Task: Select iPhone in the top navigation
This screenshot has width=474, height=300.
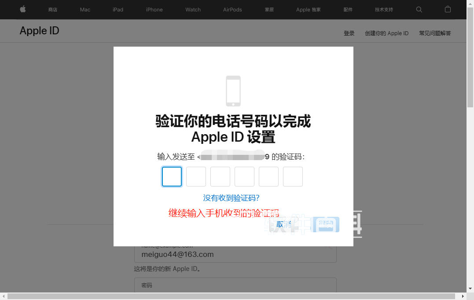Action: [154, 10]
